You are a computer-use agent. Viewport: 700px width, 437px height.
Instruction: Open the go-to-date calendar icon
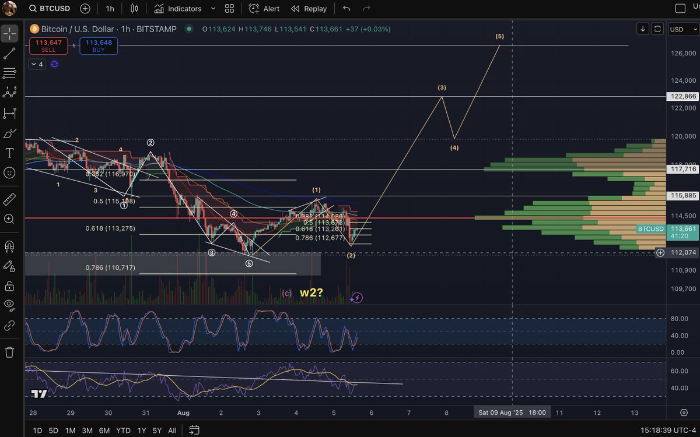click(x=194, y=430)
